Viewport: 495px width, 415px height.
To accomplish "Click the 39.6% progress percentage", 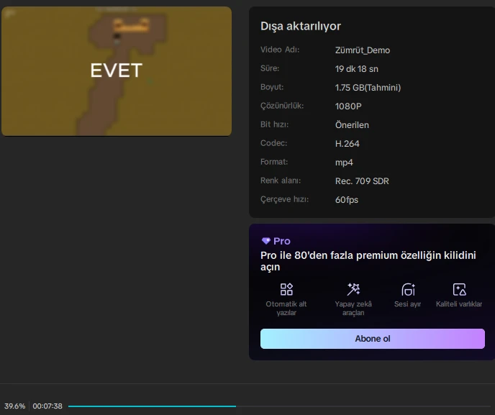I will (14, 406).
